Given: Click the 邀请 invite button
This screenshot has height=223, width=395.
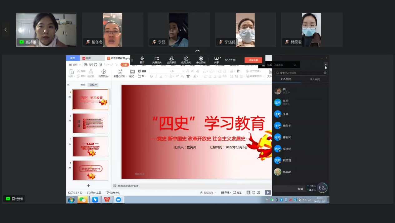Looking at the screenshot, I should point(300,189).
